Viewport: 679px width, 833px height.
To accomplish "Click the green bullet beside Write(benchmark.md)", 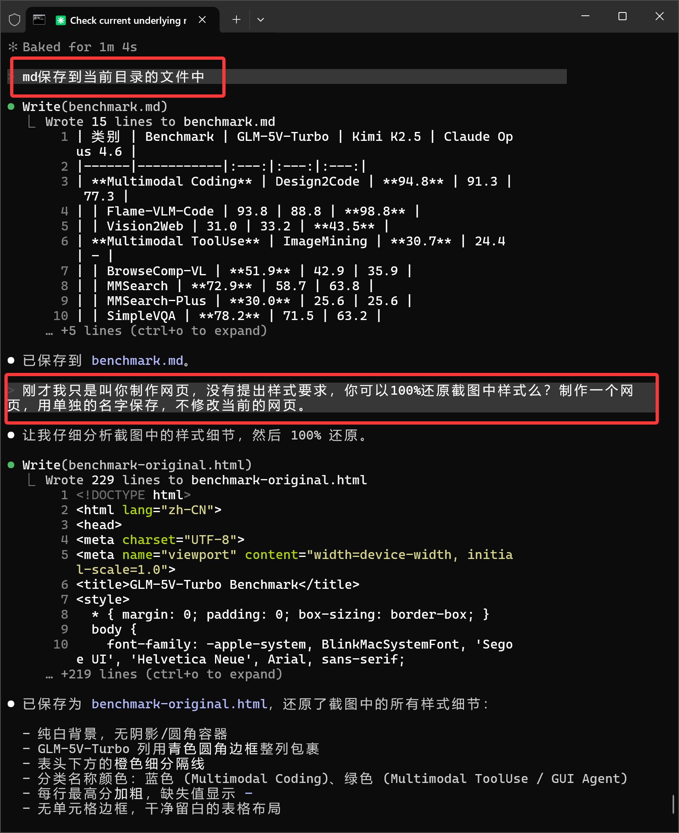I will (11, 107).
